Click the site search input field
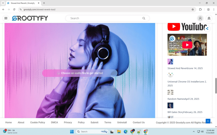Screen dimensions: 217x135 coord(105,18)
